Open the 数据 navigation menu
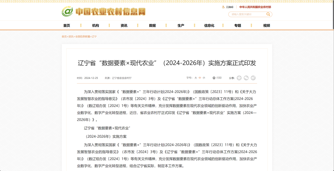Screen dimensions: 334x171 (x=152, y=26)
